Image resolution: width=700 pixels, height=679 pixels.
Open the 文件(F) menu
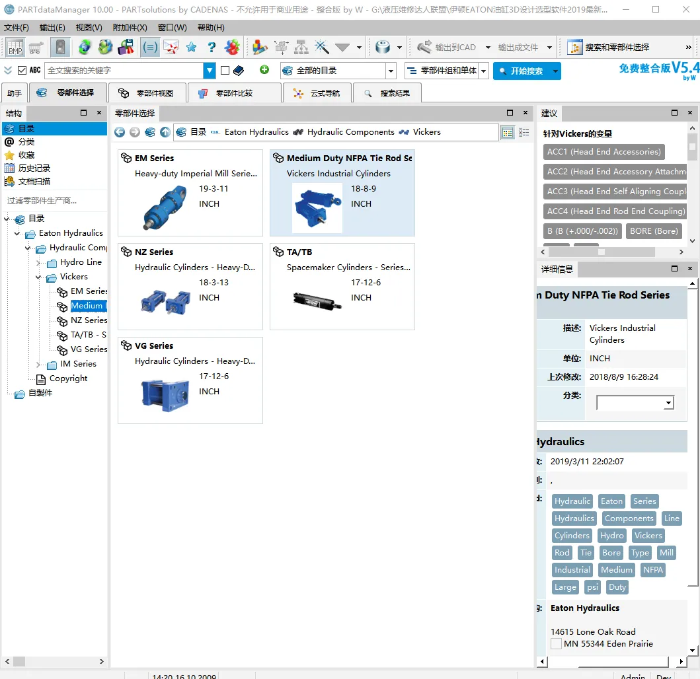tap(17, 28)
